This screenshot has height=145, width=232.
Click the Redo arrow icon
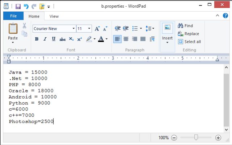34,7
